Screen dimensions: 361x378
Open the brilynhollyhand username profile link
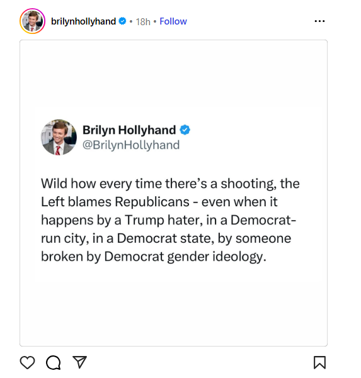coord(84,21)
